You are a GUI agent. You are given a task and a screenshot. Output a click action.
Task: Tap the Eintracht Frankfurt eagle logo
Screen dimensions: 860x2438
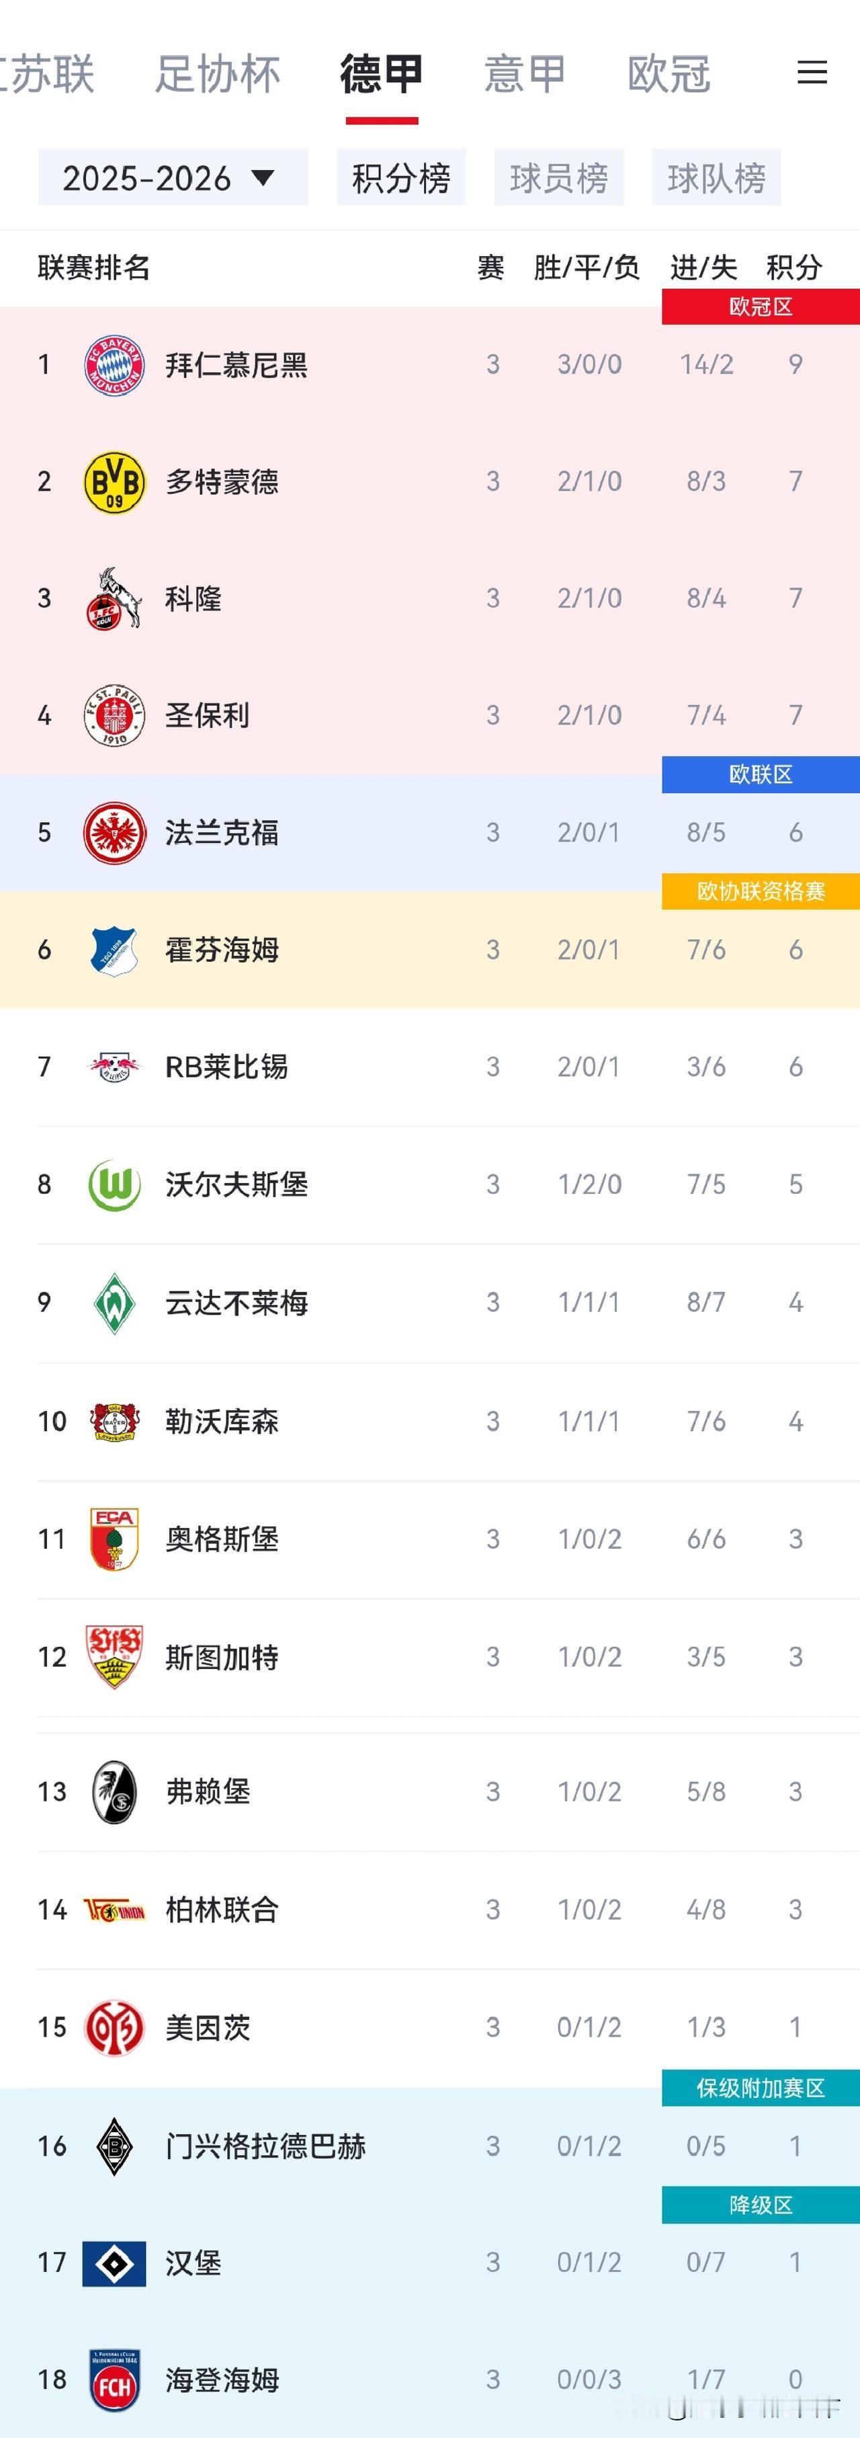[114, 833]
